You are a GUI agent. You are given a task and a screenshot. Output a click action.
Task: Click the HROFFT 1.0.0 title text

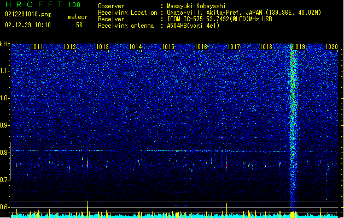pos(43,4)
